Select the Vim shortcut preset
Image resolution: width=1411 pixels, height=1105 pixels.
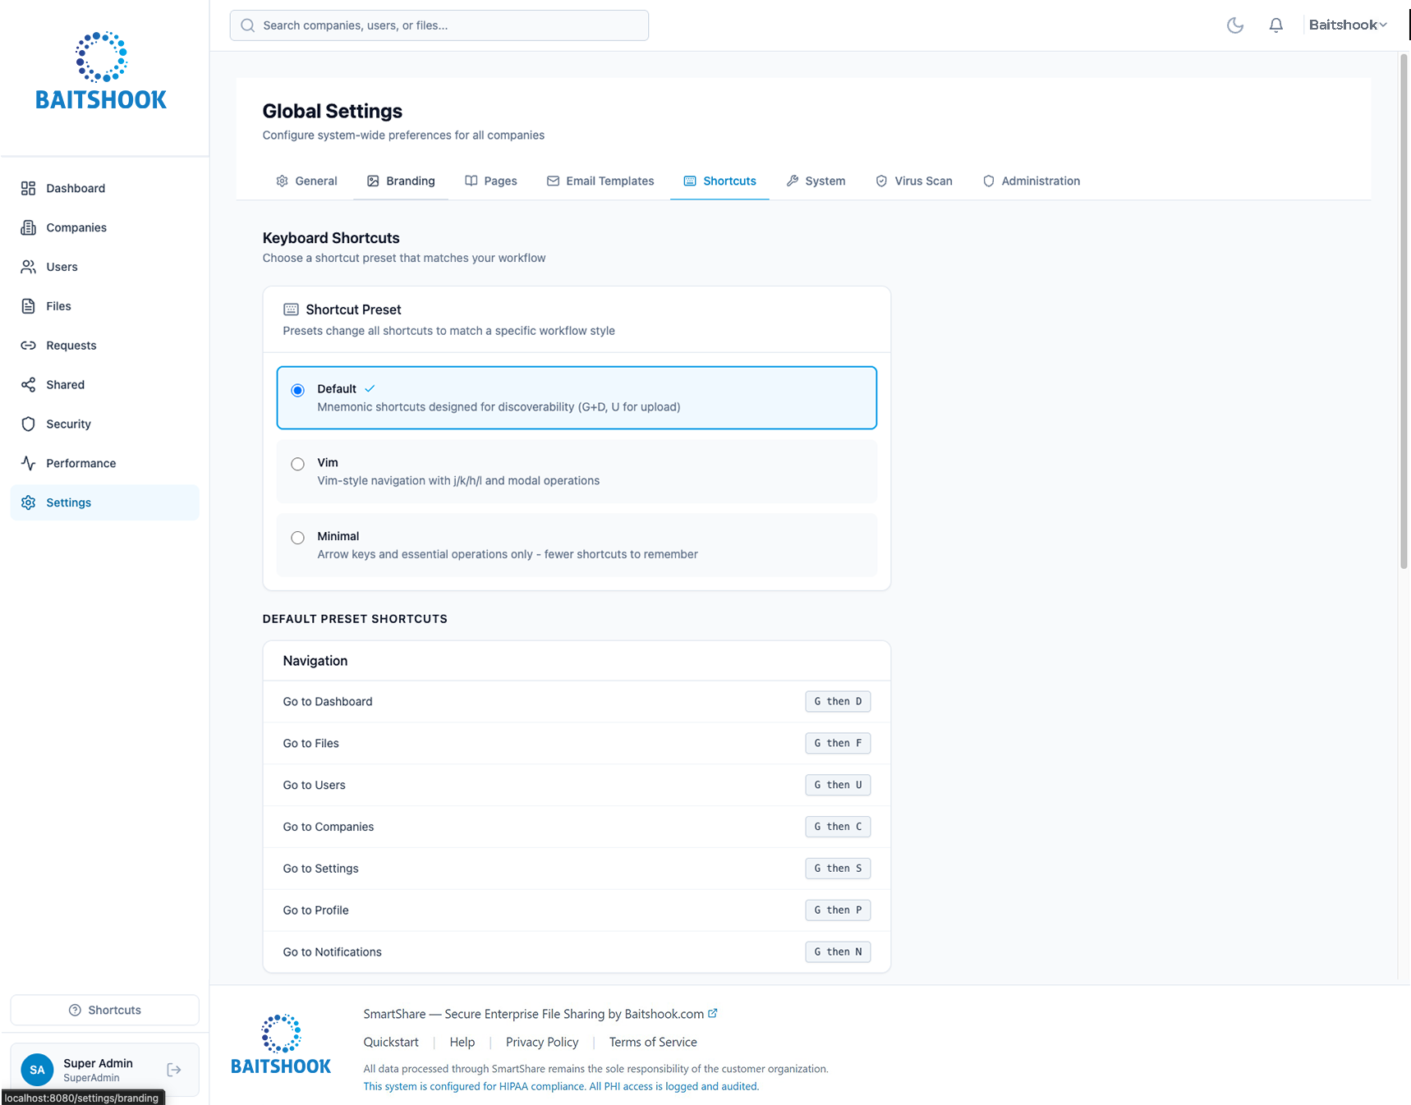pyautogui.click(x=298, y=464)
